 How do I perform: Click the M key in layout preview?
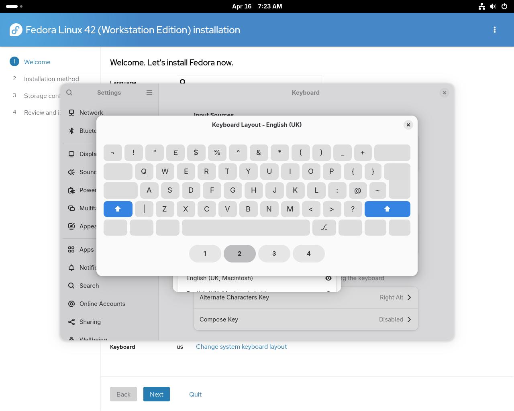coord(290,209)
